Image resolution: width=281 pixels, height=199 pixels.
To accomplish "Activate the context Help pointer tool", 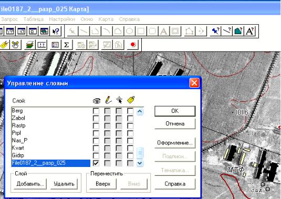I will click(x=56, y=32).
